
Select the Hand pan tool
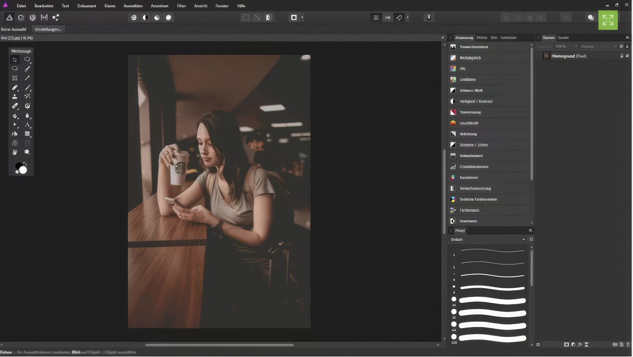click(15, 152)
